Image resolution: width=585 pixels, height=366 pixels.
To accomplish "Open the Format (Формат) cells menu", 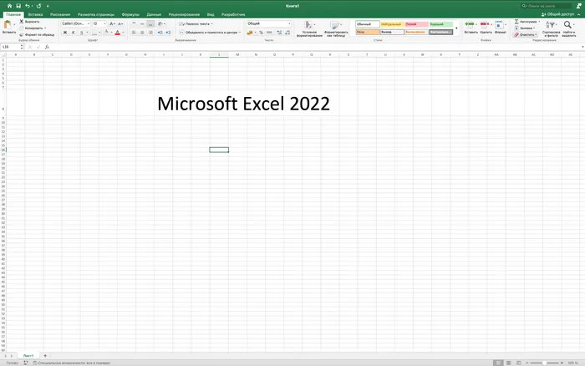I will coord(501,28).
